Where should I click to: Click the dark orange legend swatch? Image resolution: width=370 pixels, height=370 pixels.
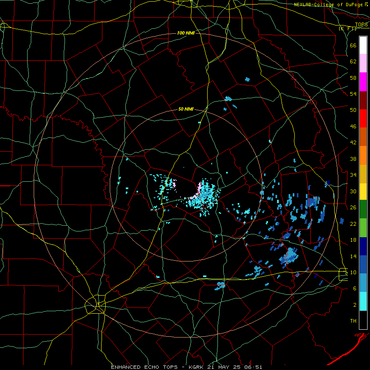point(363,136)
